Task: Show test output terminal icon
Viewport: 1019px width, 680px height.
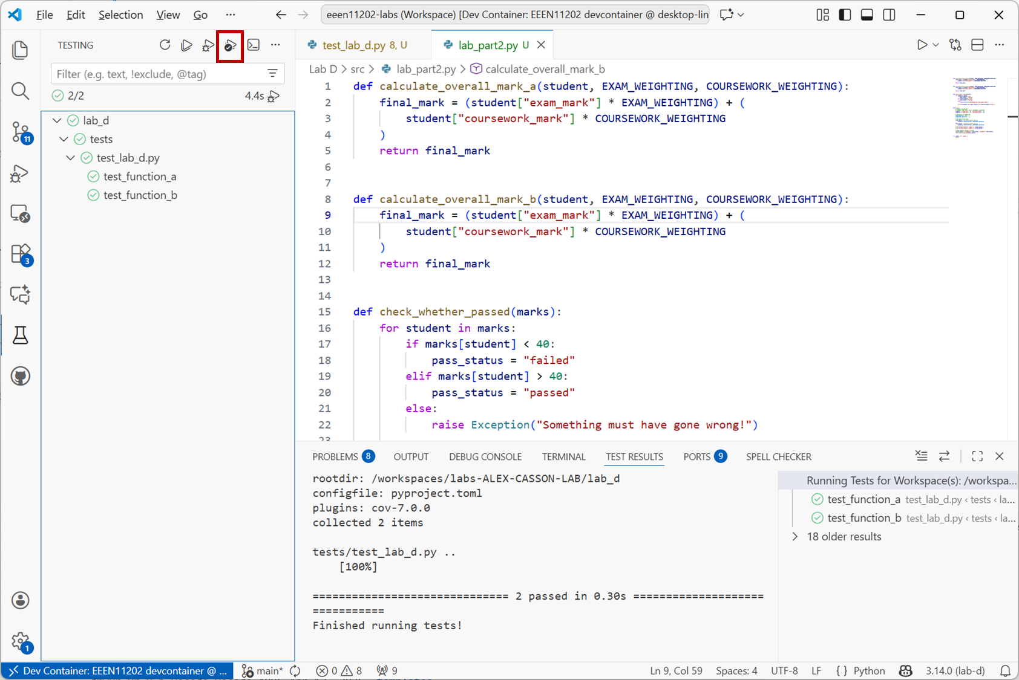Action: [254, 45]
